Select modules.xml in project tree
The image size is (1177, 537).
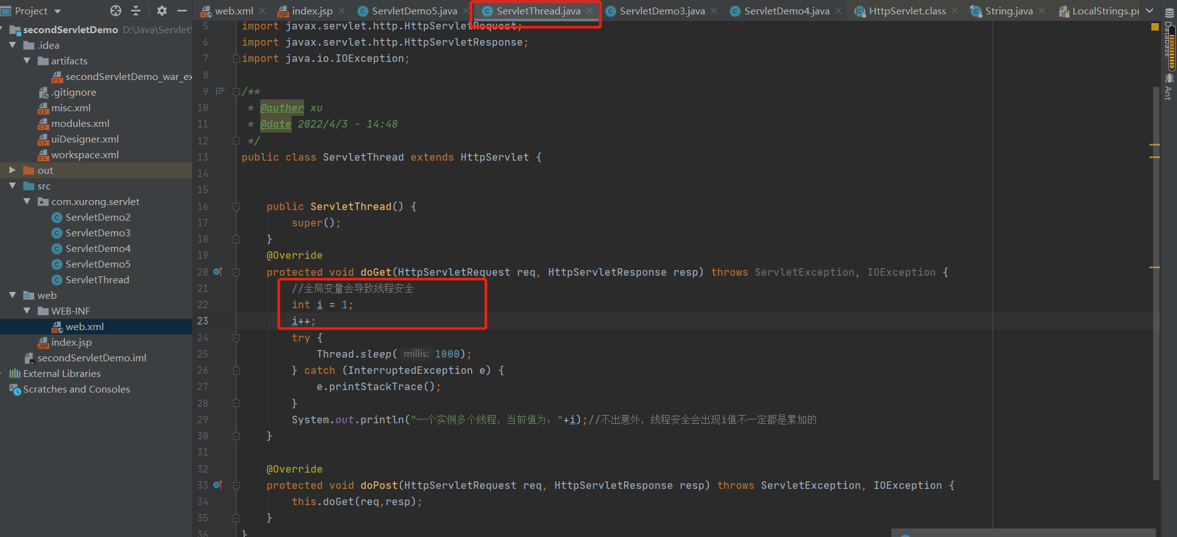(x=74, y=123)
